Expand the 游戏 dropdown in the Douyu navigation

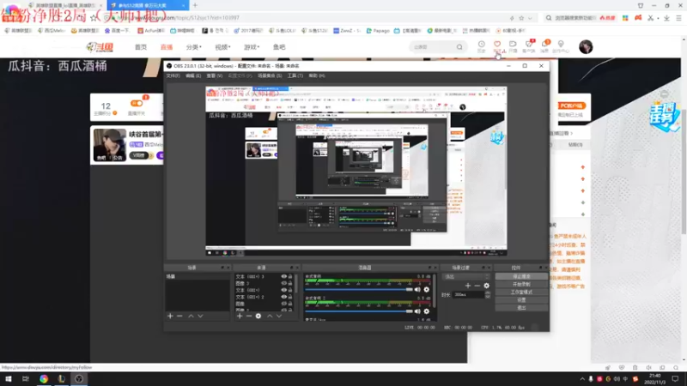252,47
